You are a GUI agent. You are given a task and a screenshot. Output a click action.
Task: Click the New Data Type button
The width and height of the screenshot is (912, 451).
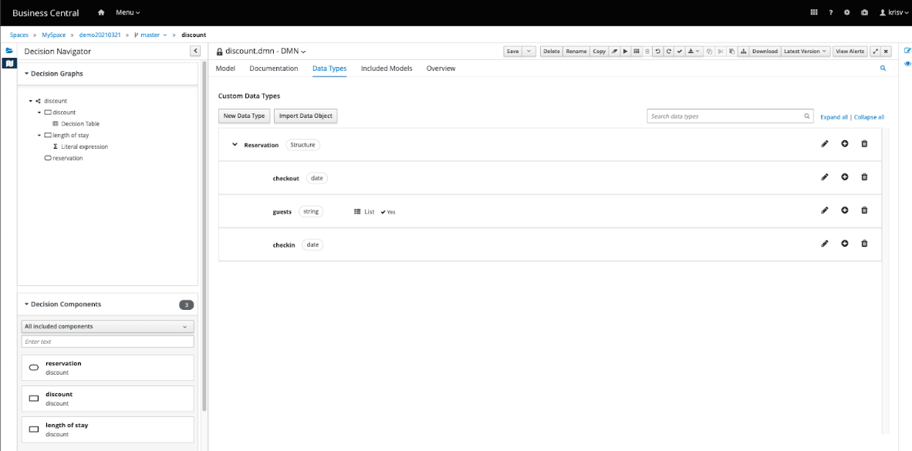(x=244, y=116)
